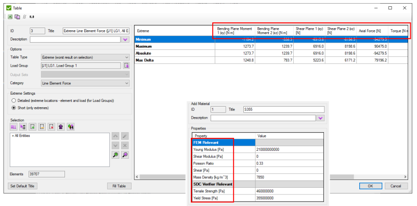Open the Category dropdown showing Line Element Force
The image size is (417, 206).
[x=85, y=83]
